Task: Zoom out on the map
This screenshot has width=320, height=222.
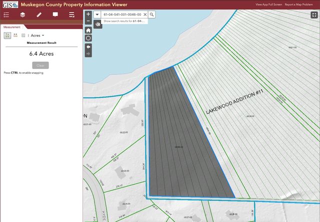Action: coord(88,21)
